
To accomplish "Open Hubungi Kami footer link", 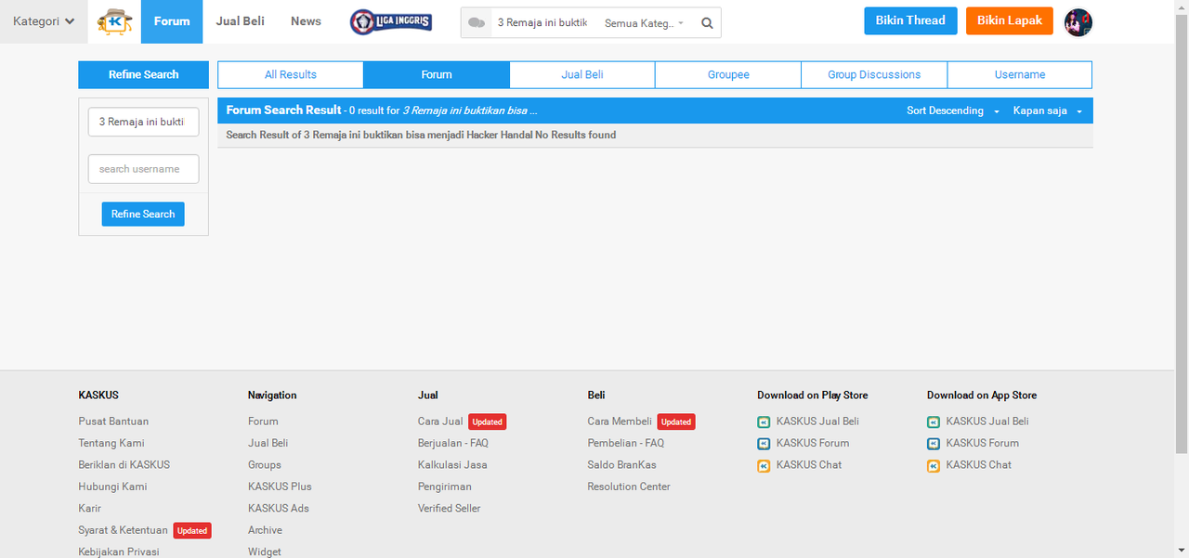I will [x=112, y=487].
